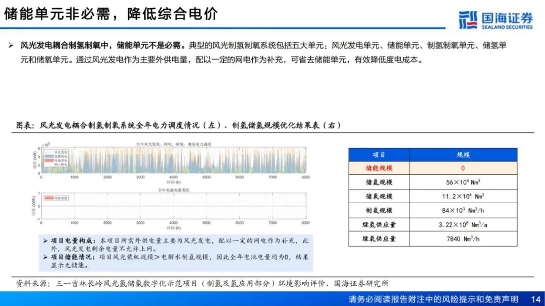Viewport: 545px width, 306px height.
Task: Click the blue swatch in the upper chart legend
Action: click(x=48, y=155)
